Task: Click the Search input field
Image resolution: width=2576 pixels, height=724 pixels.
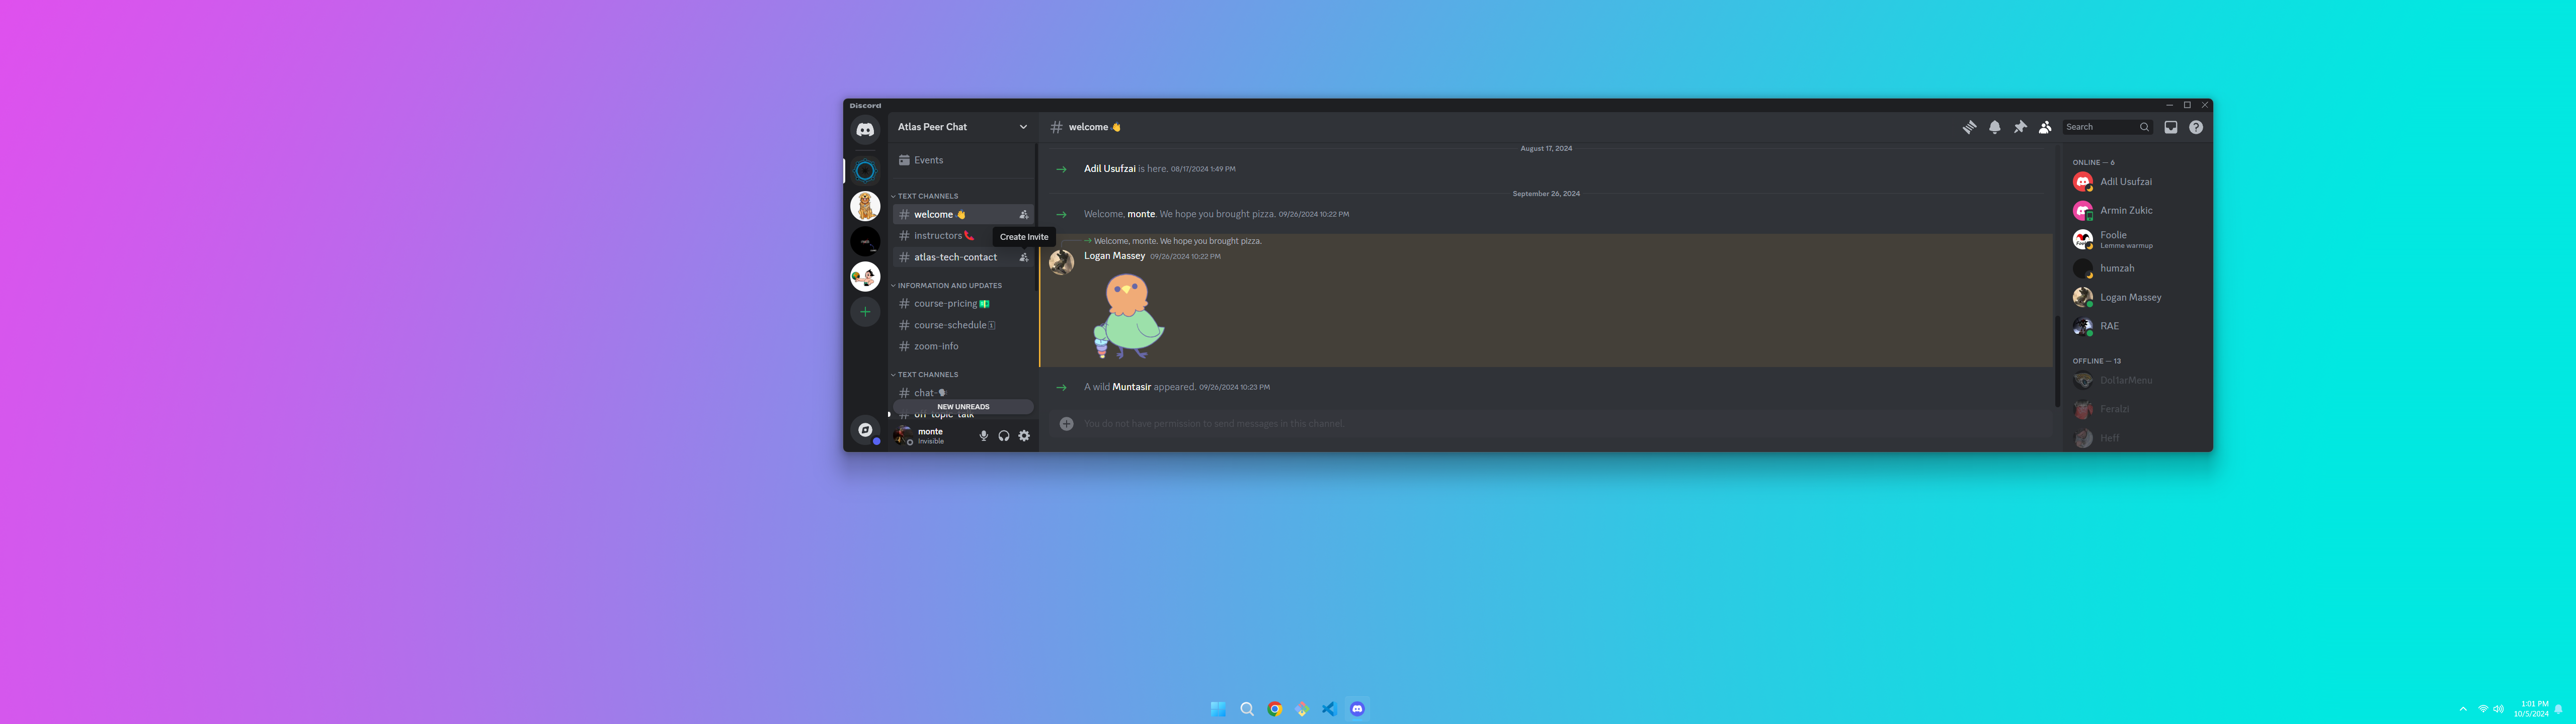Action: [x=2100, y=127]
